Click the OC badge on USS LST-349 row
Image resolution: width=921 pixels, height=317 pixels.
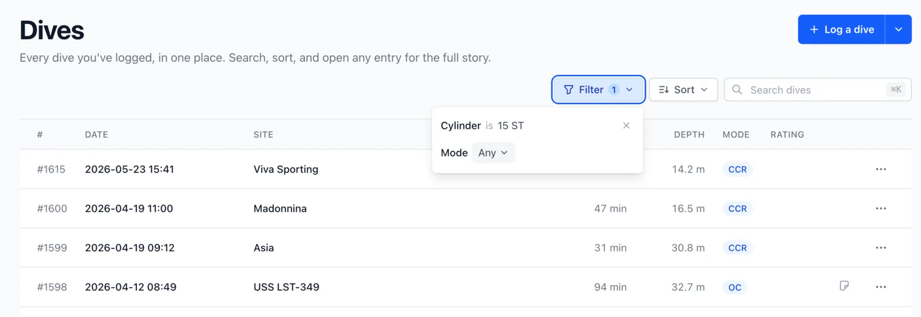[x=734, y=287]
